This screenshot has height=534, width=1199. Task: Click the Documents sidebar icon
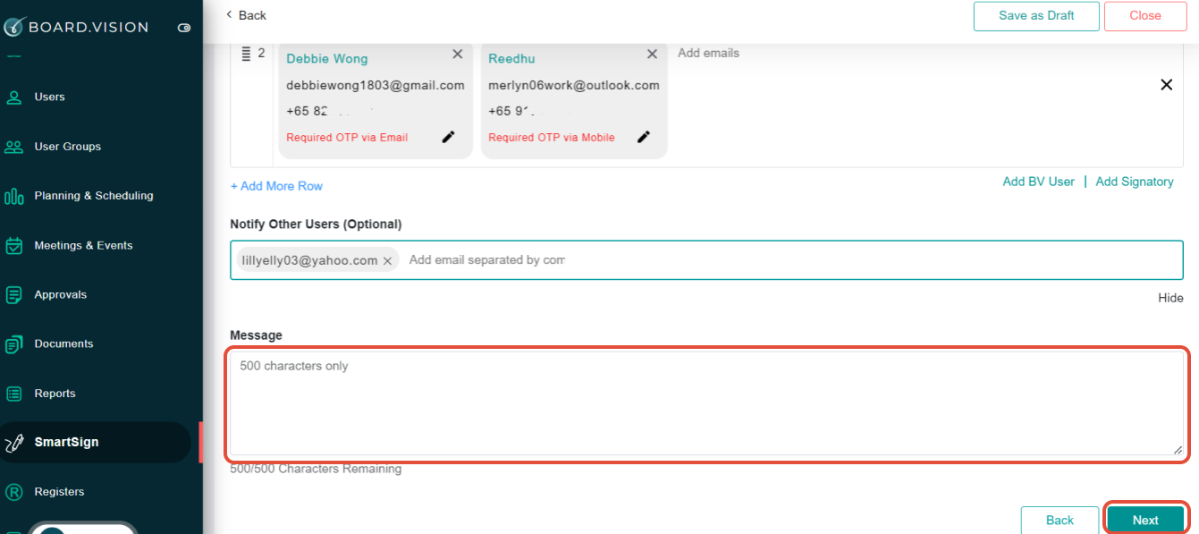(14, 344)
